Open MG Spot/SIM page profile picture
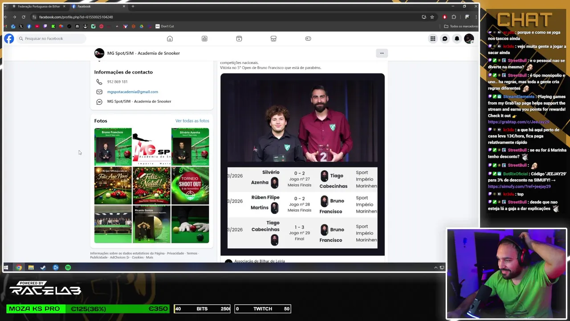Screen dimensions: 570x321 pos(99,53)
